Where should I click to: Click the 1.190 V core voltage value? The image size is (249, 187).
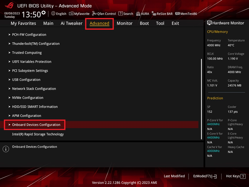pos(233,59)
